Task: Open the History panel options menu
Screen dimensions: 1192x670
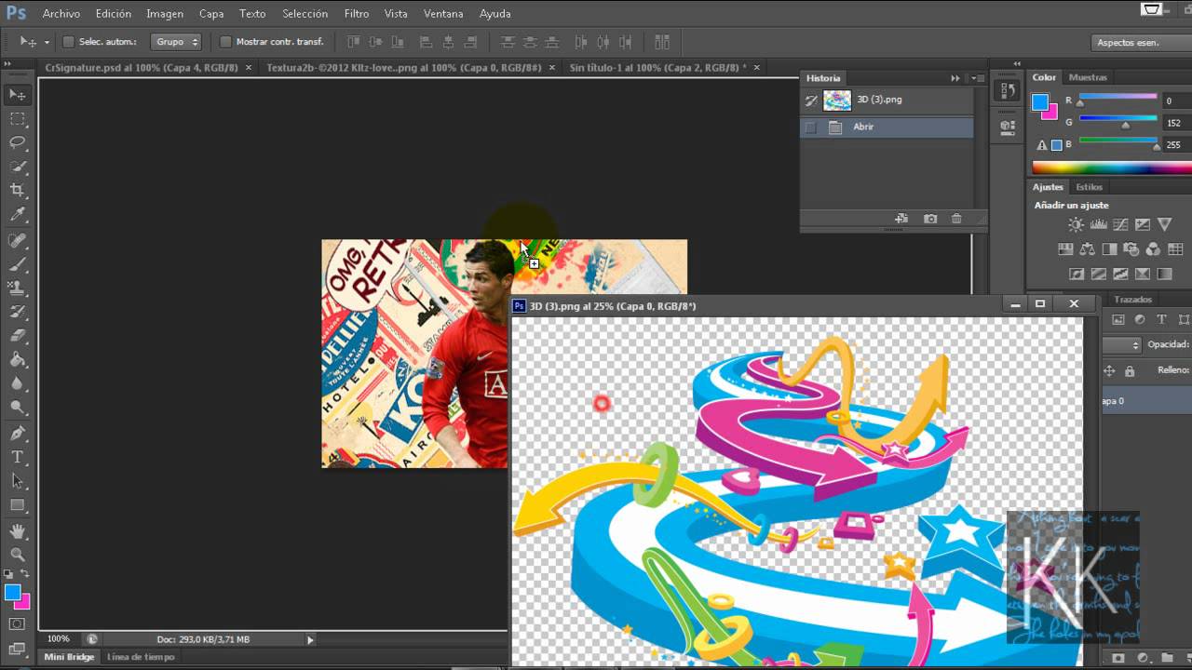Action: (x=976, y=78)
